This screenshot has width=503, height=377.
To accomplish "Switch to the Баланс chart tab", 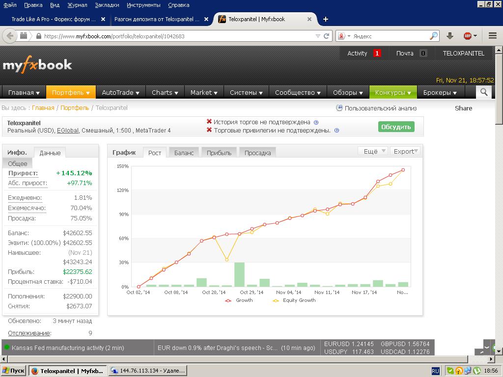I will click(x=184, y=153).
